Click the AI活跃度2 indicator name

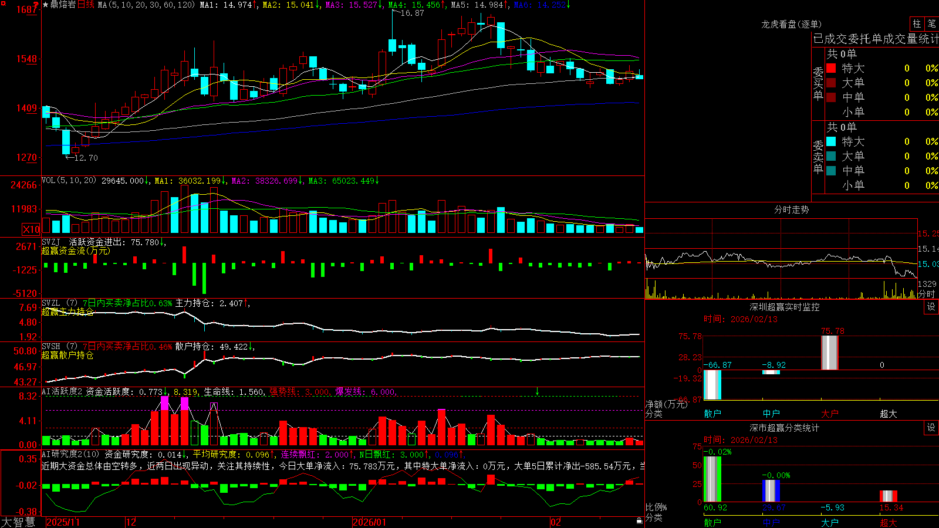tap(62, 391)
